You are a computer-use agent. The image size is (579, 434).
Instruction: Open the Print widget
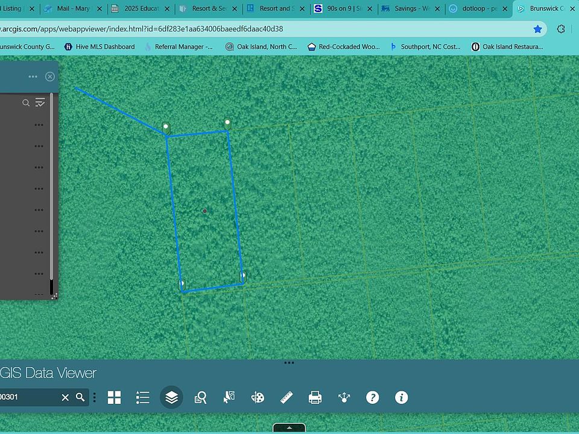pyautogui.click(x=315, y=397)
